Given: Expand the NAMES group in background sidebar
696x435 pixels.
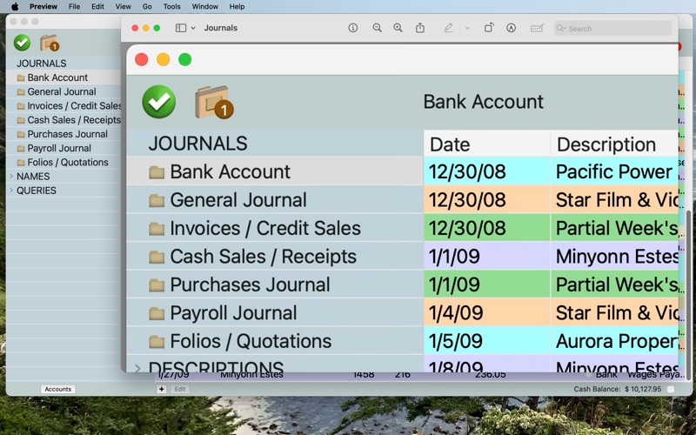Looking at the screenshot, I should pos(11,177).
